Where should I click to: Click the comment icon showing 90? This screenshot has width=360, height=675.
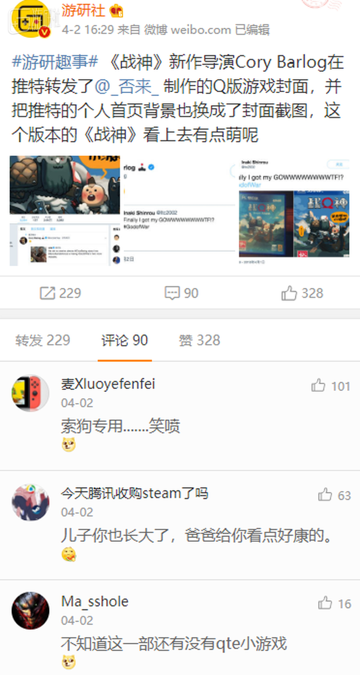click(x=172, y=293)
